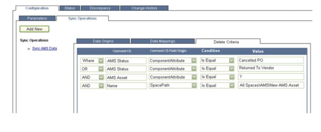
Task: Open the OR operator dropdown
Action: [101, 69]
